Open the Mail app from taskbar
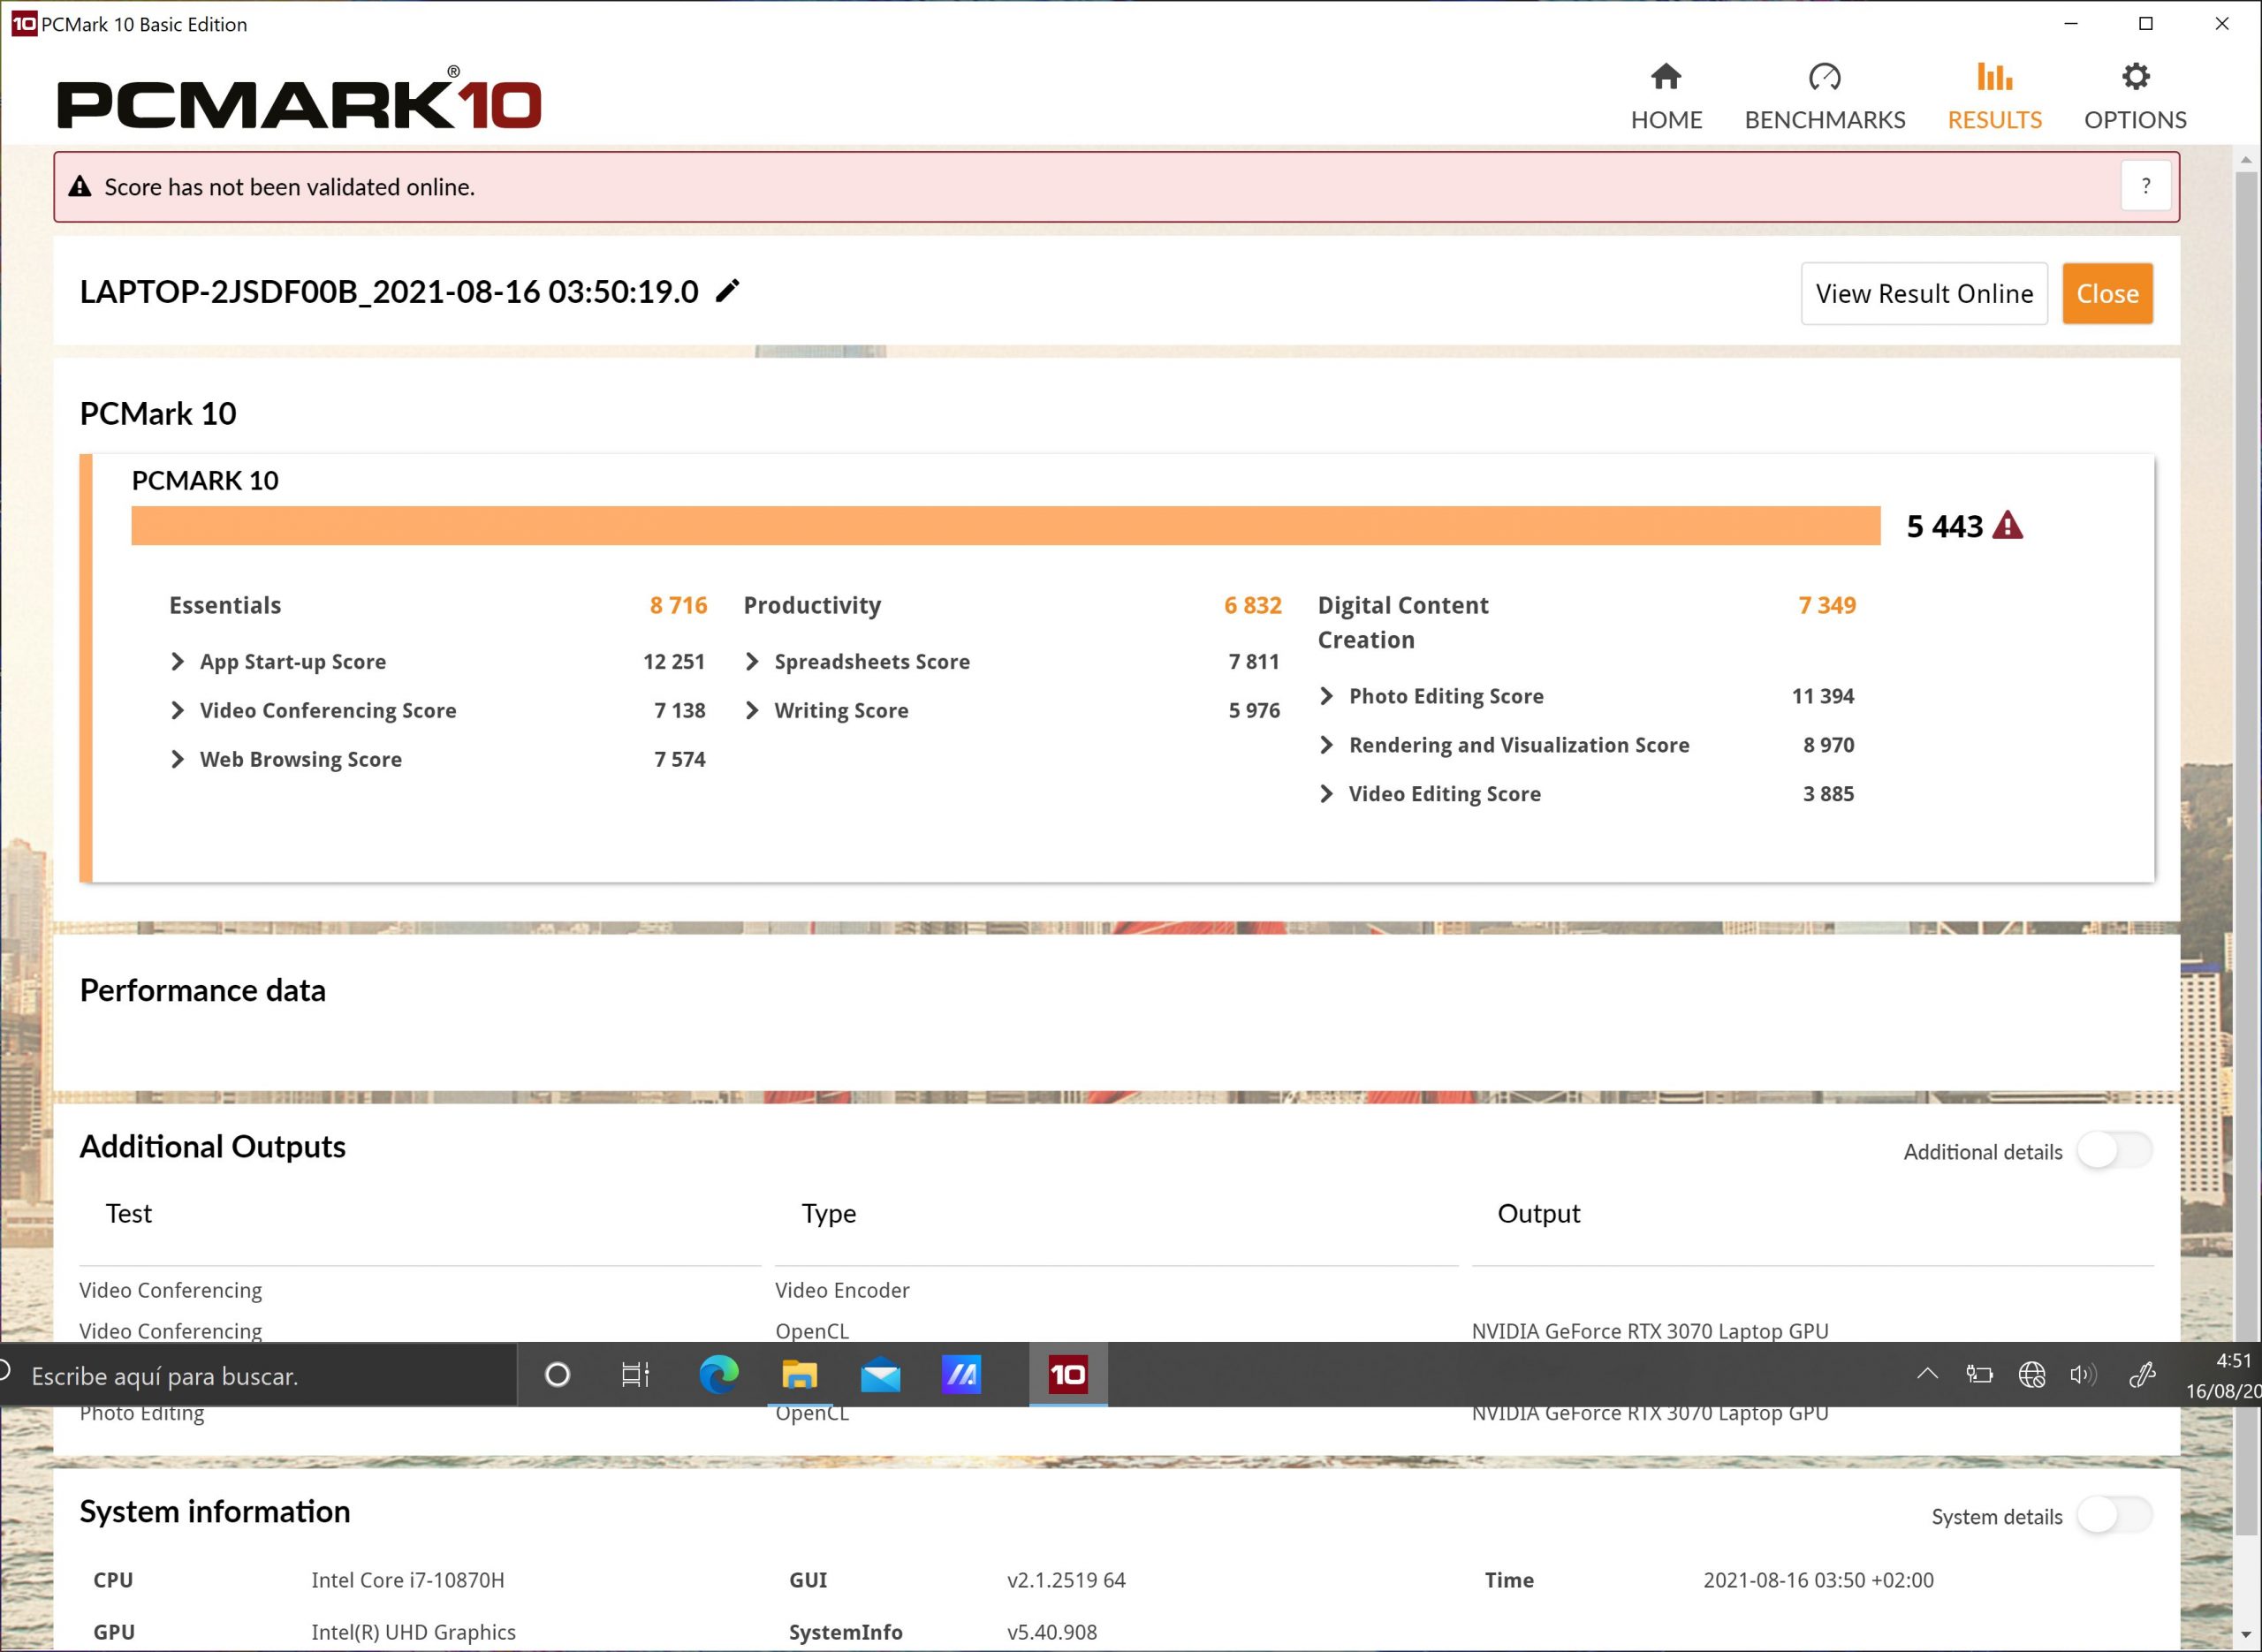The width and height of the screenshot is (2262, 1652). (880, 1375)
